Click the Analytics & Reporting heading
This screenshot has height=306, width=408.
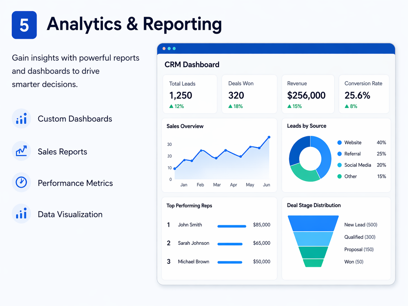coord(134,24)
